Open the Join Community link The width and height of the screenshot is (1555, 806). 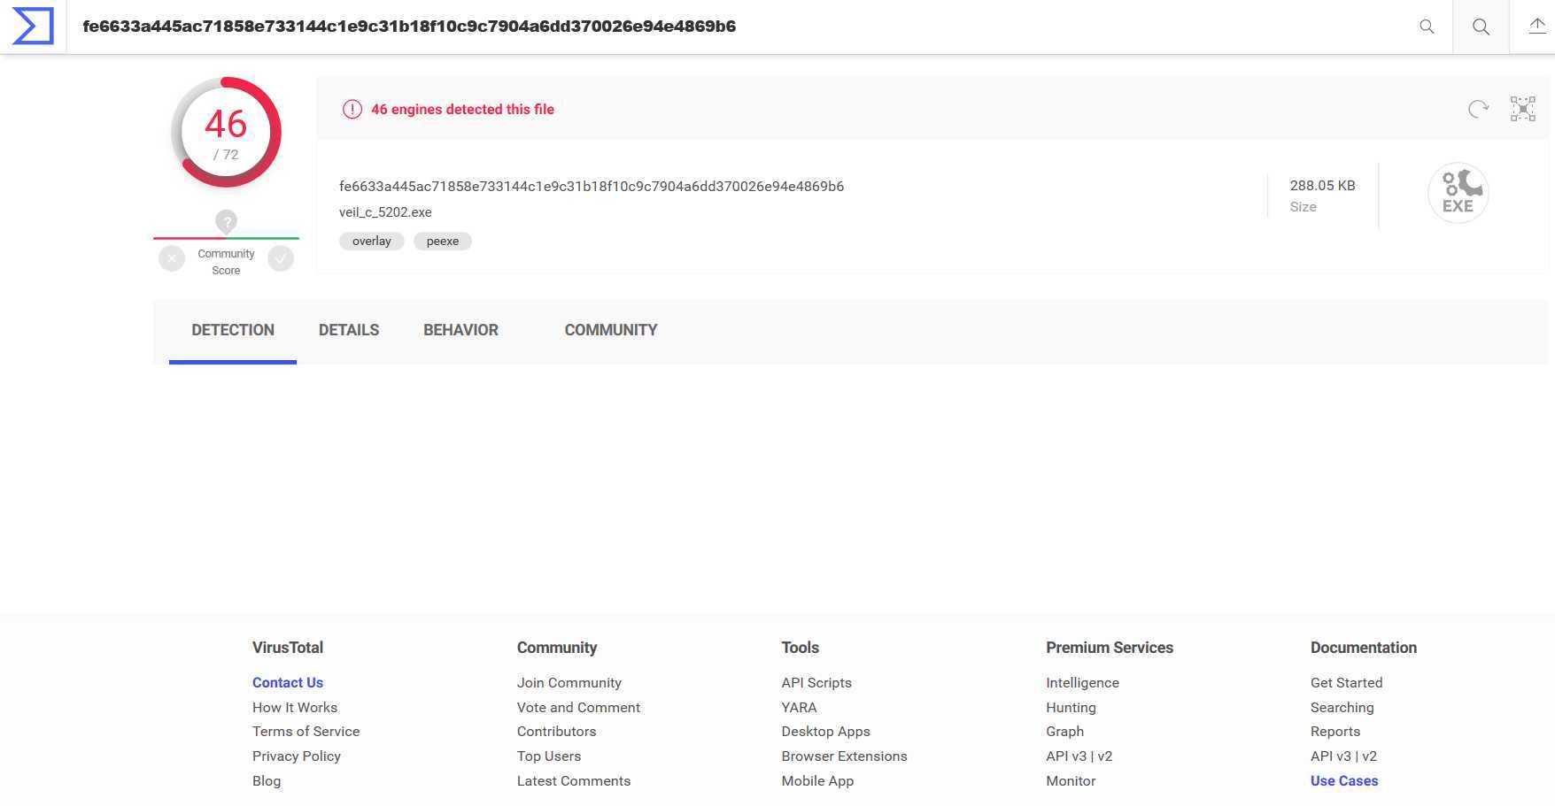tap(569, 683)
